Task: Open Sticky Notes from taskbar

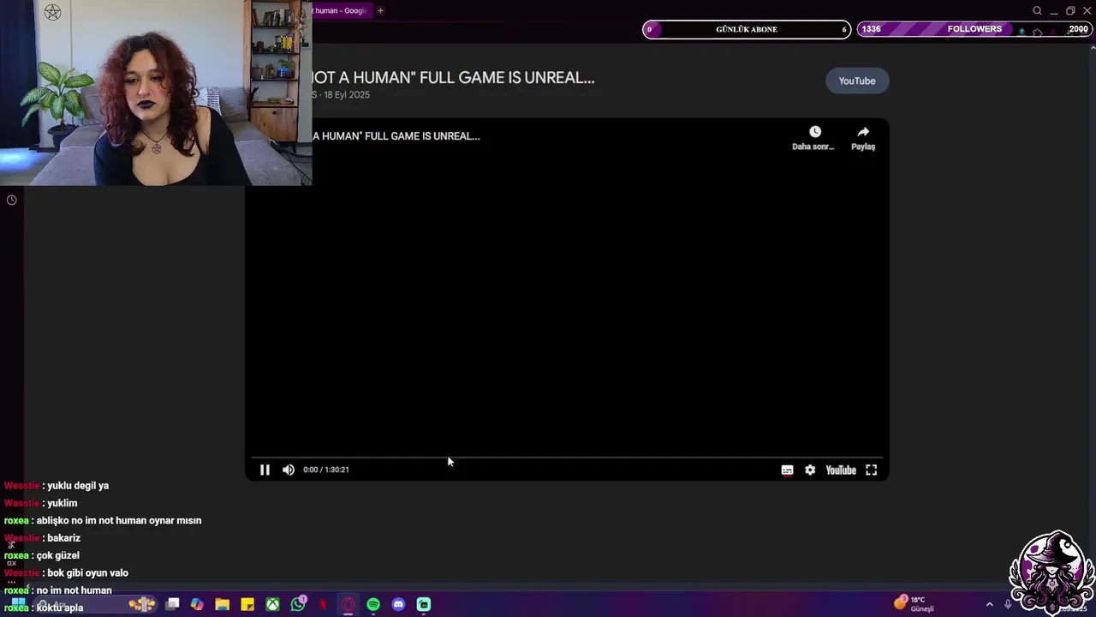Action: (247, 604)
